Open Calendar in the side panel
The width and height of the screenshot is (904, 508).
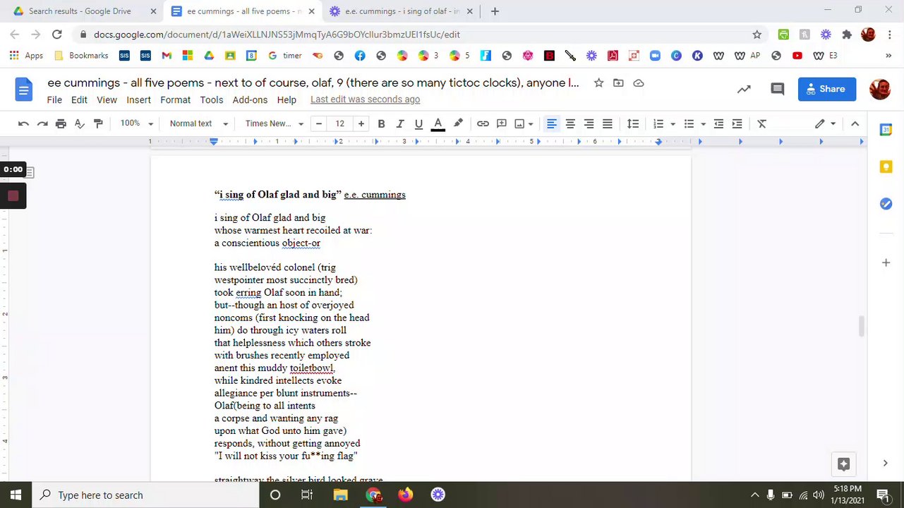click(x=886, y=130)
